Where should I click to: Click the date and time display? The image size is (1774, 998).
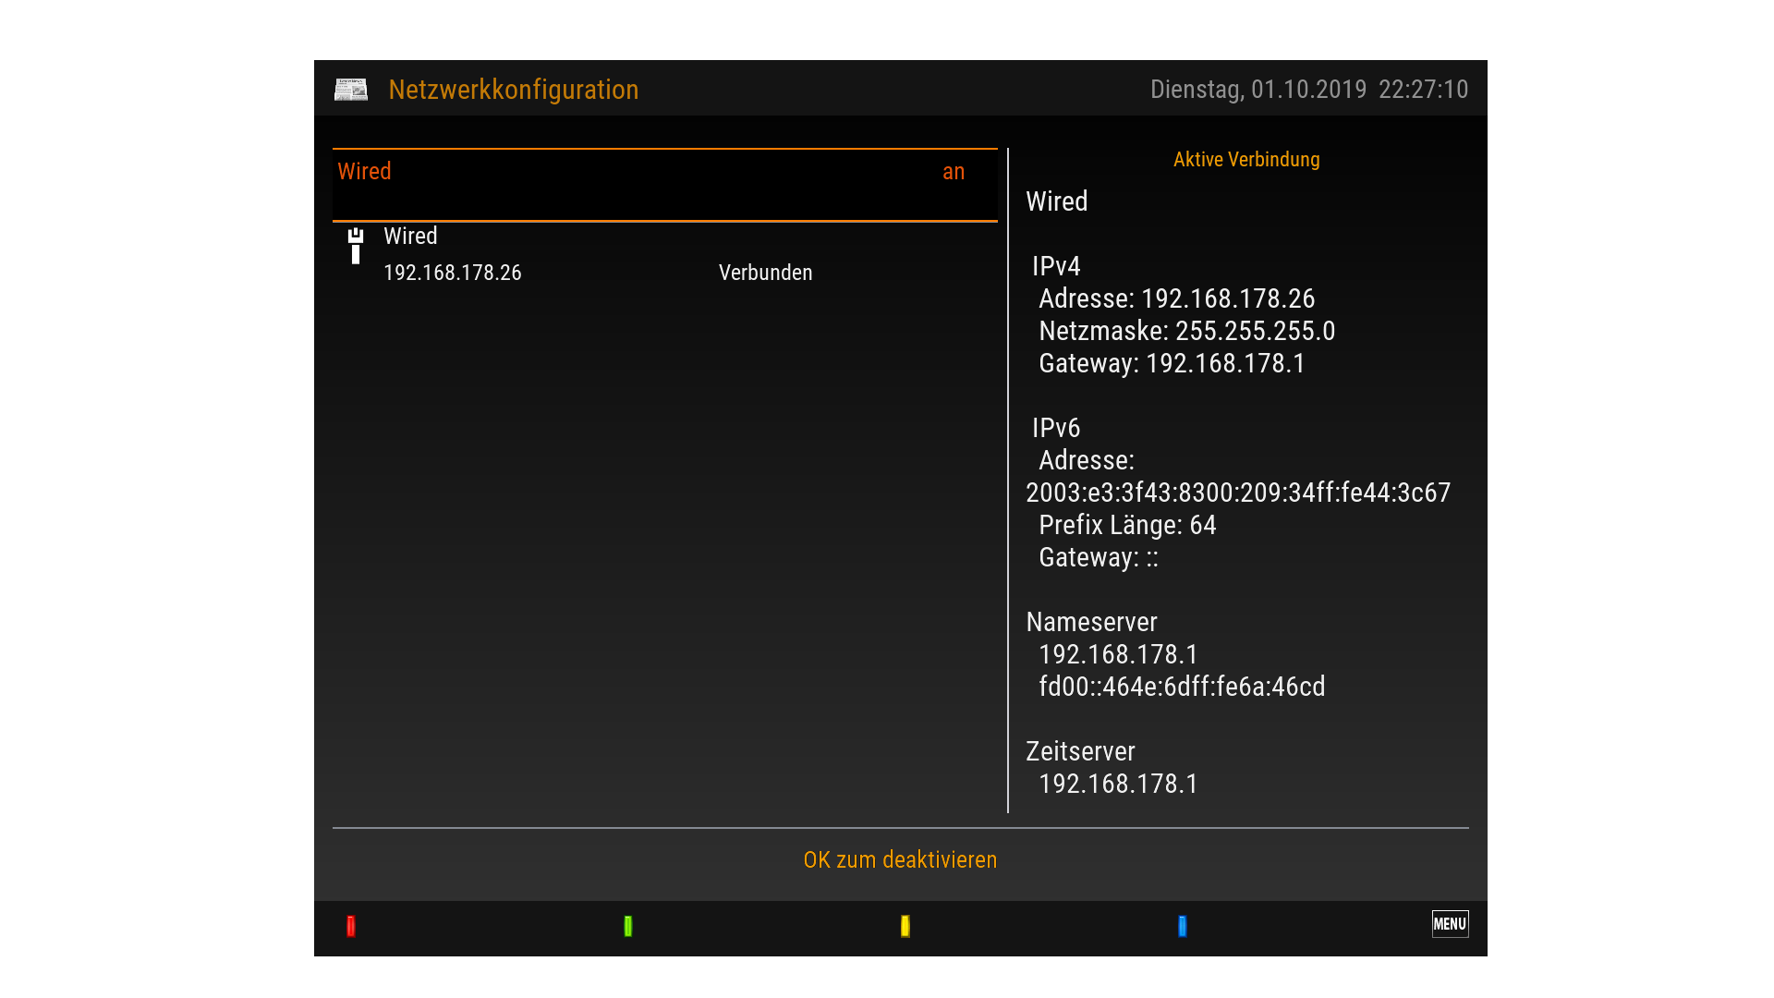1308,90
